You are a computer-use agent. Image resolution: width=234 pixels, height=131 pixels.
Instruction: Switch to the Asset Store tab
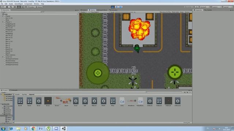(x=102, y=10)
